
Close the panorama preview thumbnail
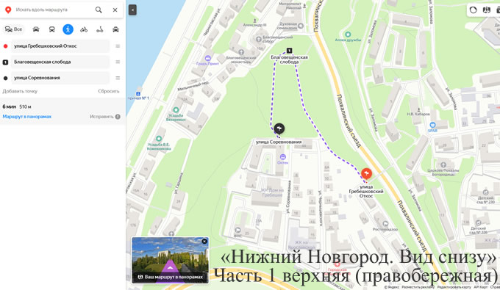[x=204, y=242]
